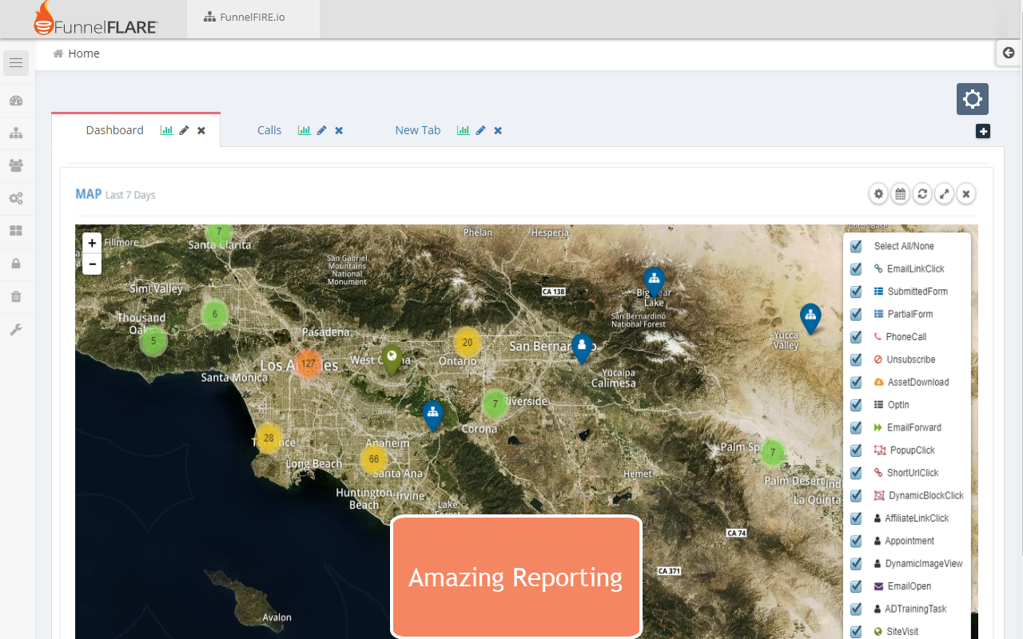Expand the MAP widget to fullscreen

(x=944, y=193)
